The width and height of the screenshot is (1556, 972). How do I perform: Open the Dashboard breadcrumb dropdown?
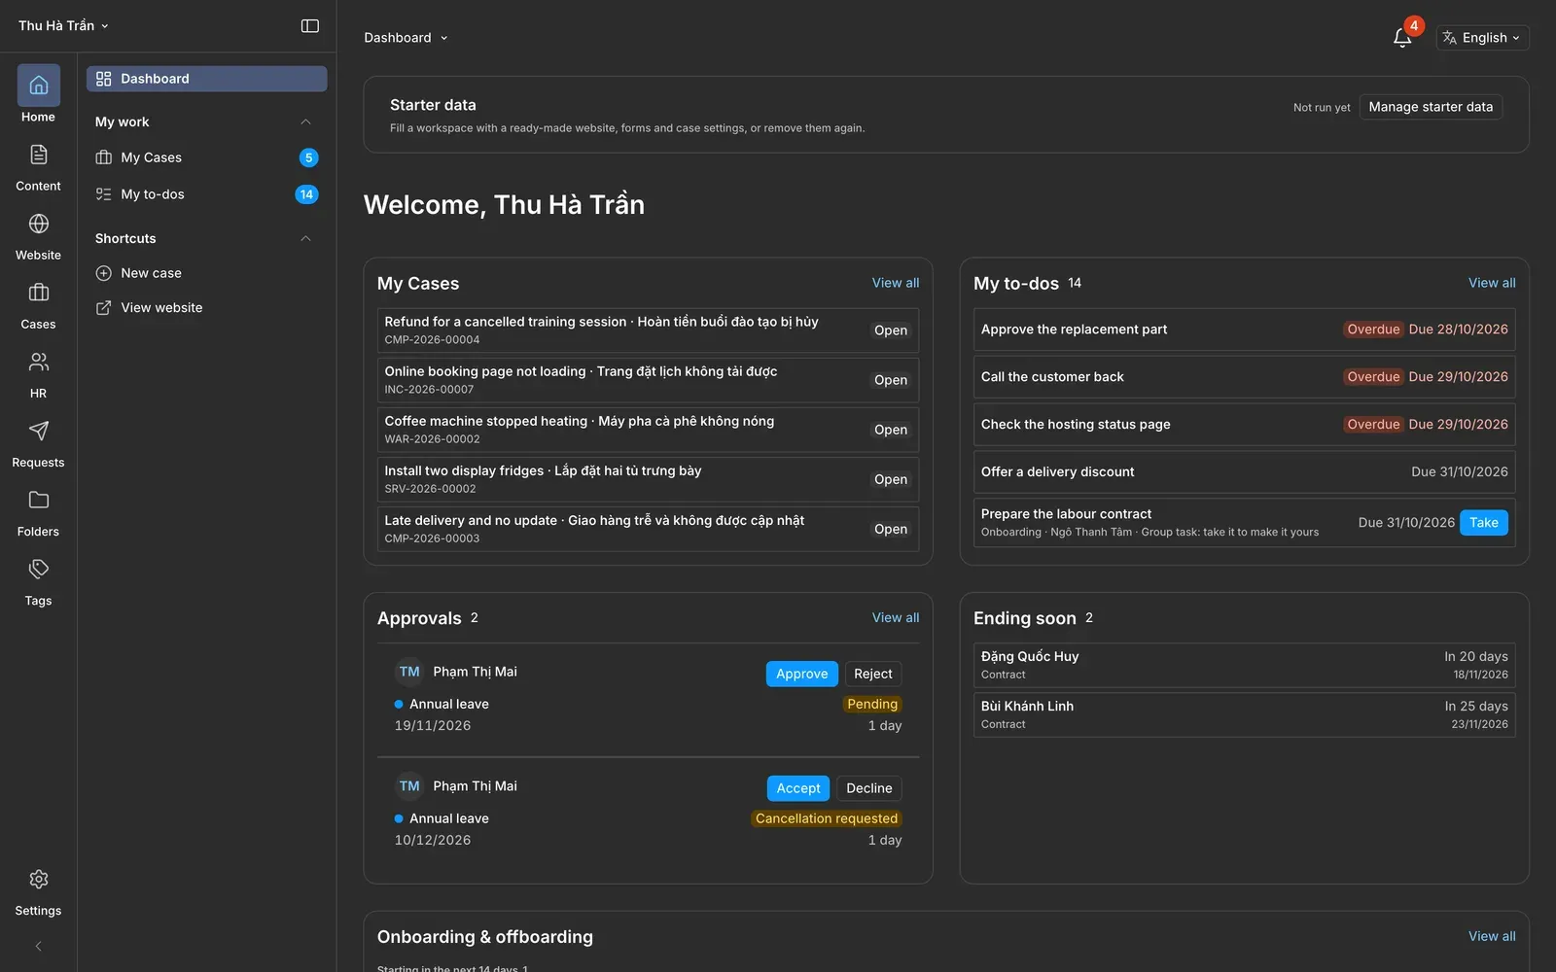click(406, 38)
